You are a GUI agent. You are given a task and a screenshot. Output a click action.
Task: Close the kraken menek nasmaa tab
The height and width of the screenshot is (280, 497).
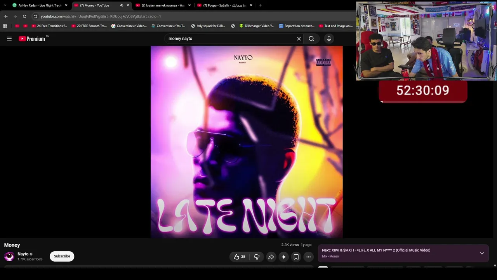tap(189, 5)
